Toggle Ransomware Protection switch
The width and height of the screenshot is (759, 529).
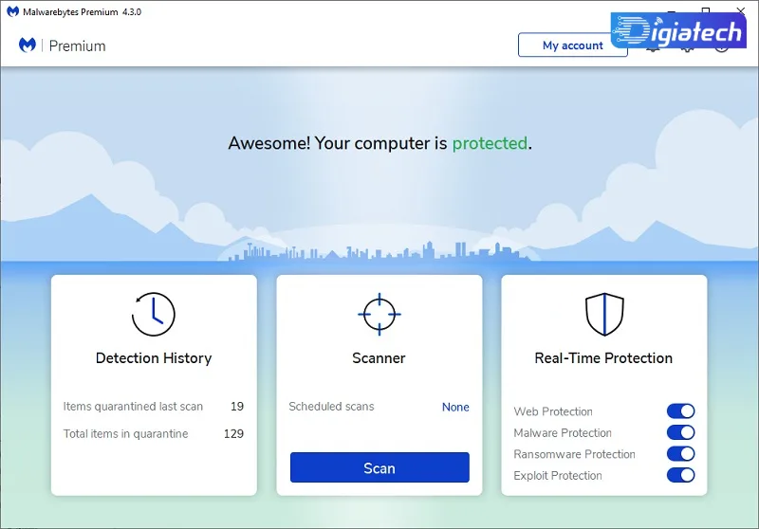click(x=680, y=453)
